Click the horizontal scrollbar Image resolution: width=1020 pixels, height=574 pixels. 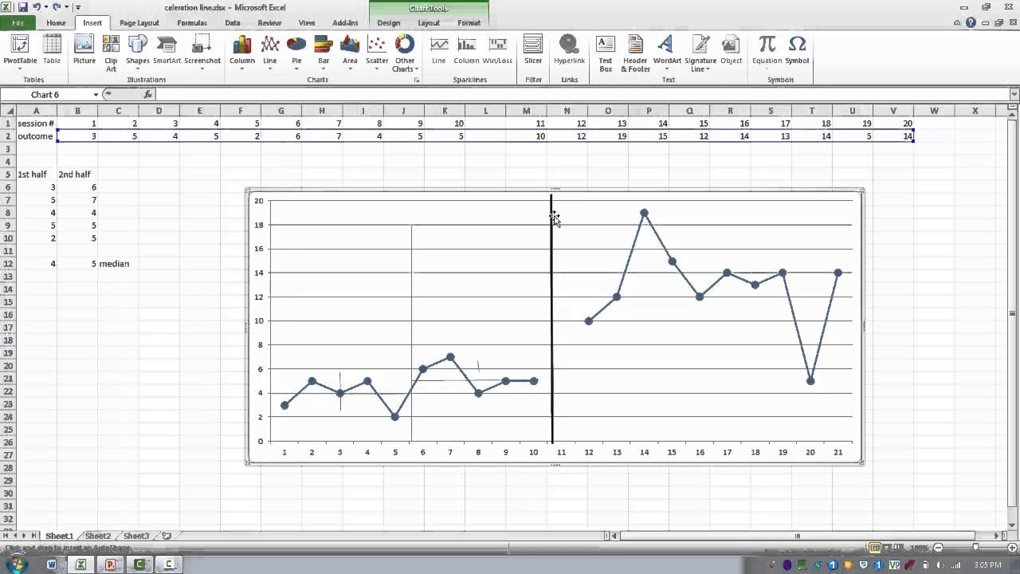coord(797,536)
